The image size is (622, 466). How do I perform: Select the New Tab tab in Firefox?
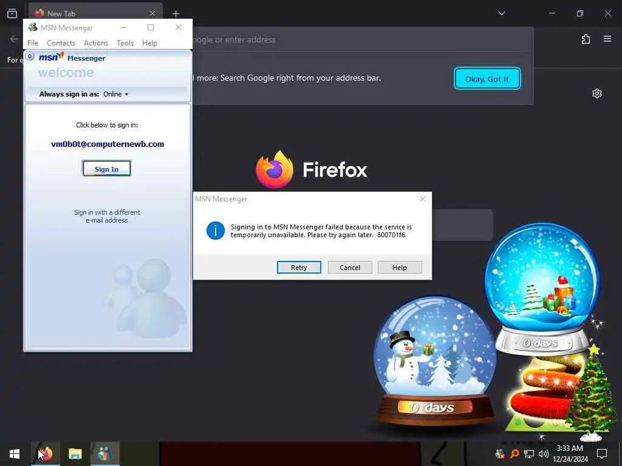click(x=95, y=13)
